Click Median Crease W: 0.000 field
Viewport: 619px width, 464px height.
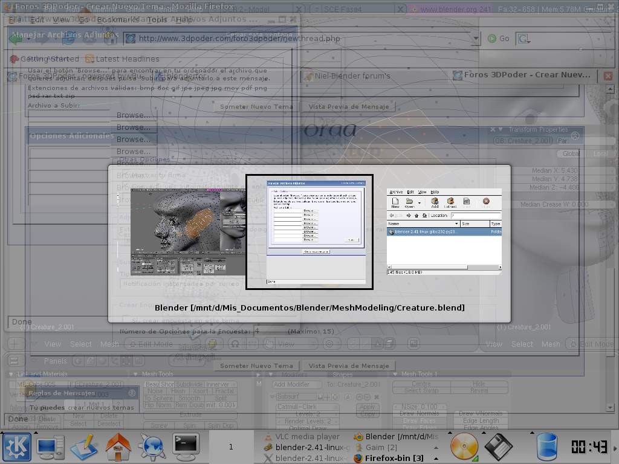pyautogui.click(x=554, y=204)
